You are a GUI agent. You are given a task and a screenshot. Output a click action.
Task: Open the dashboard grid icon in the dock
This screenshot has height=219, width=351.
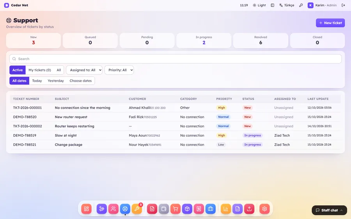click(x=87, y=209)
